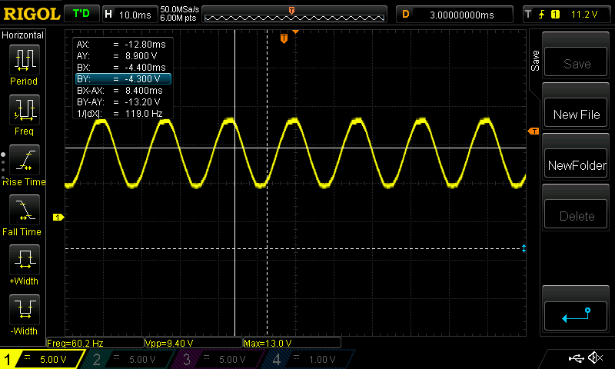The image size is (615, 369).
Task: Click the Horizontal menu header
Action: point(23,35)
